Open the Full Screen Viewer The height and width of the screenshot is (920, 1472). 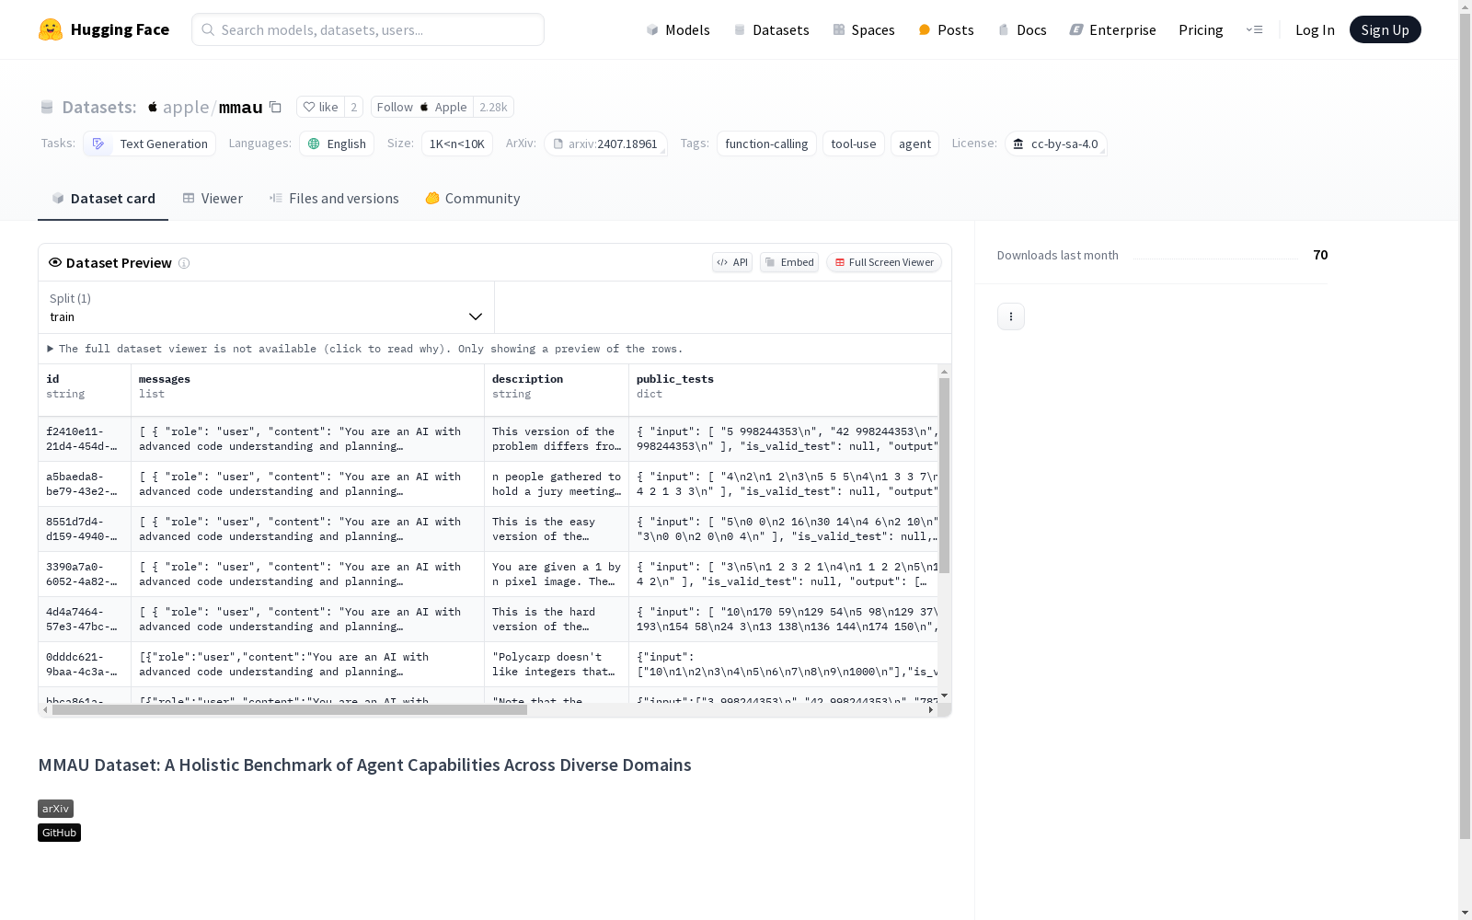(884, 262)
